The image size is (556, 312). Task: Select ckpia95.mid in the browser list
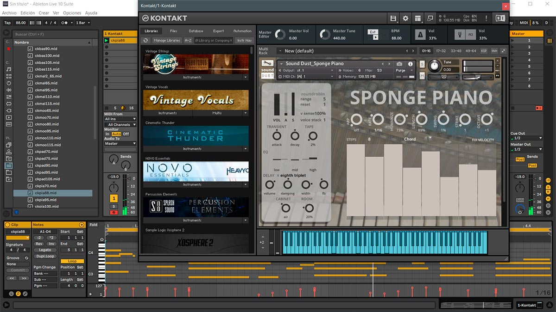45,200
